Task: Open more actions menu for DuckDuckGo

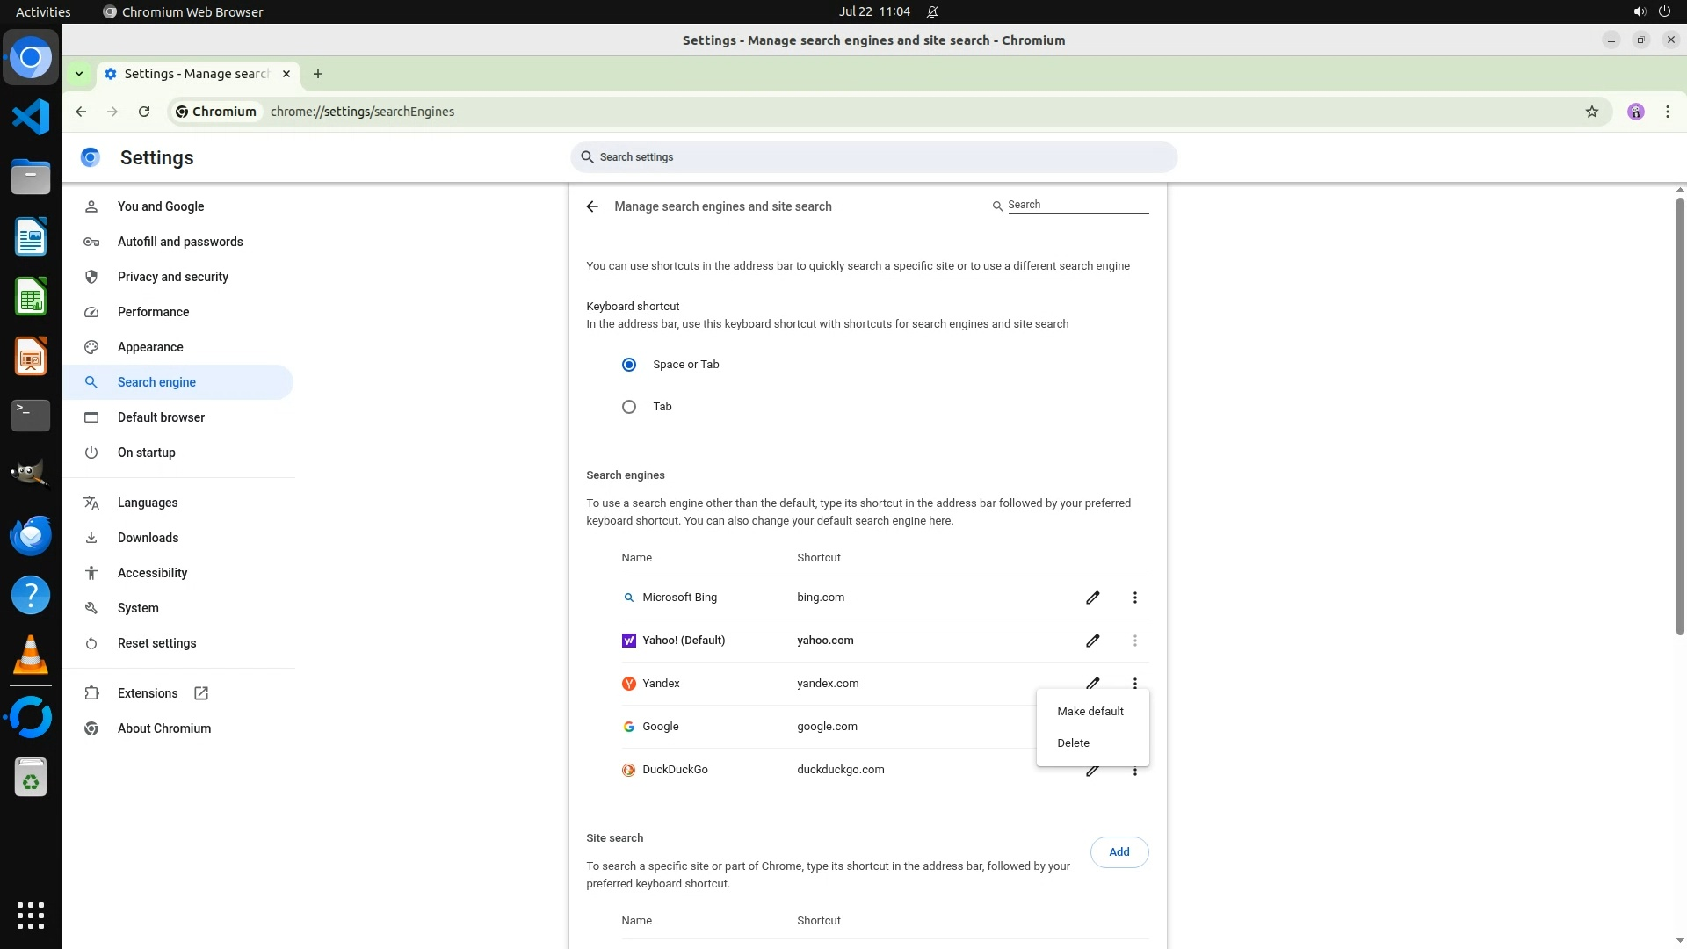Action: click(1134, 772)
